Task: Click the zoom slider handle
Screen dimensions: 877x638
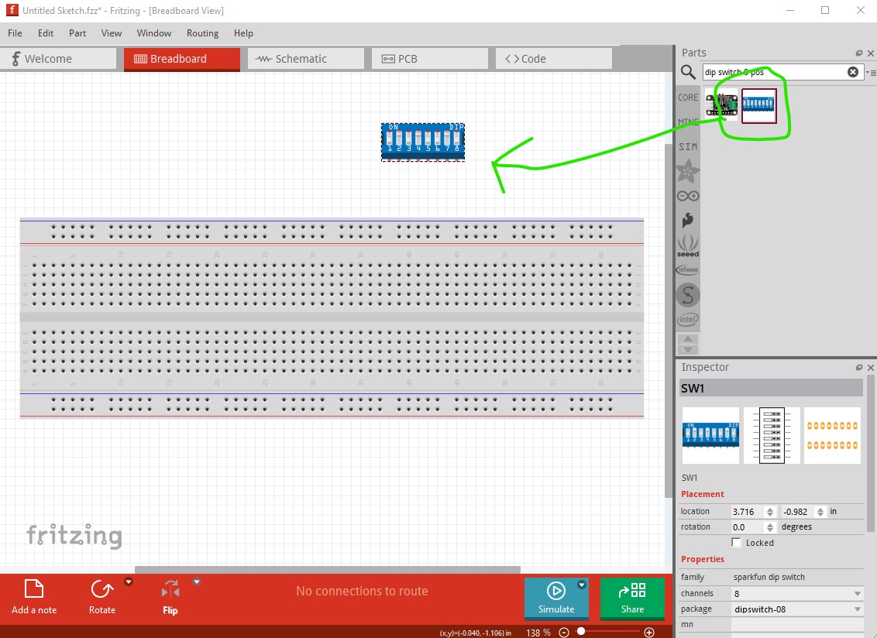Action: (581, 632)
